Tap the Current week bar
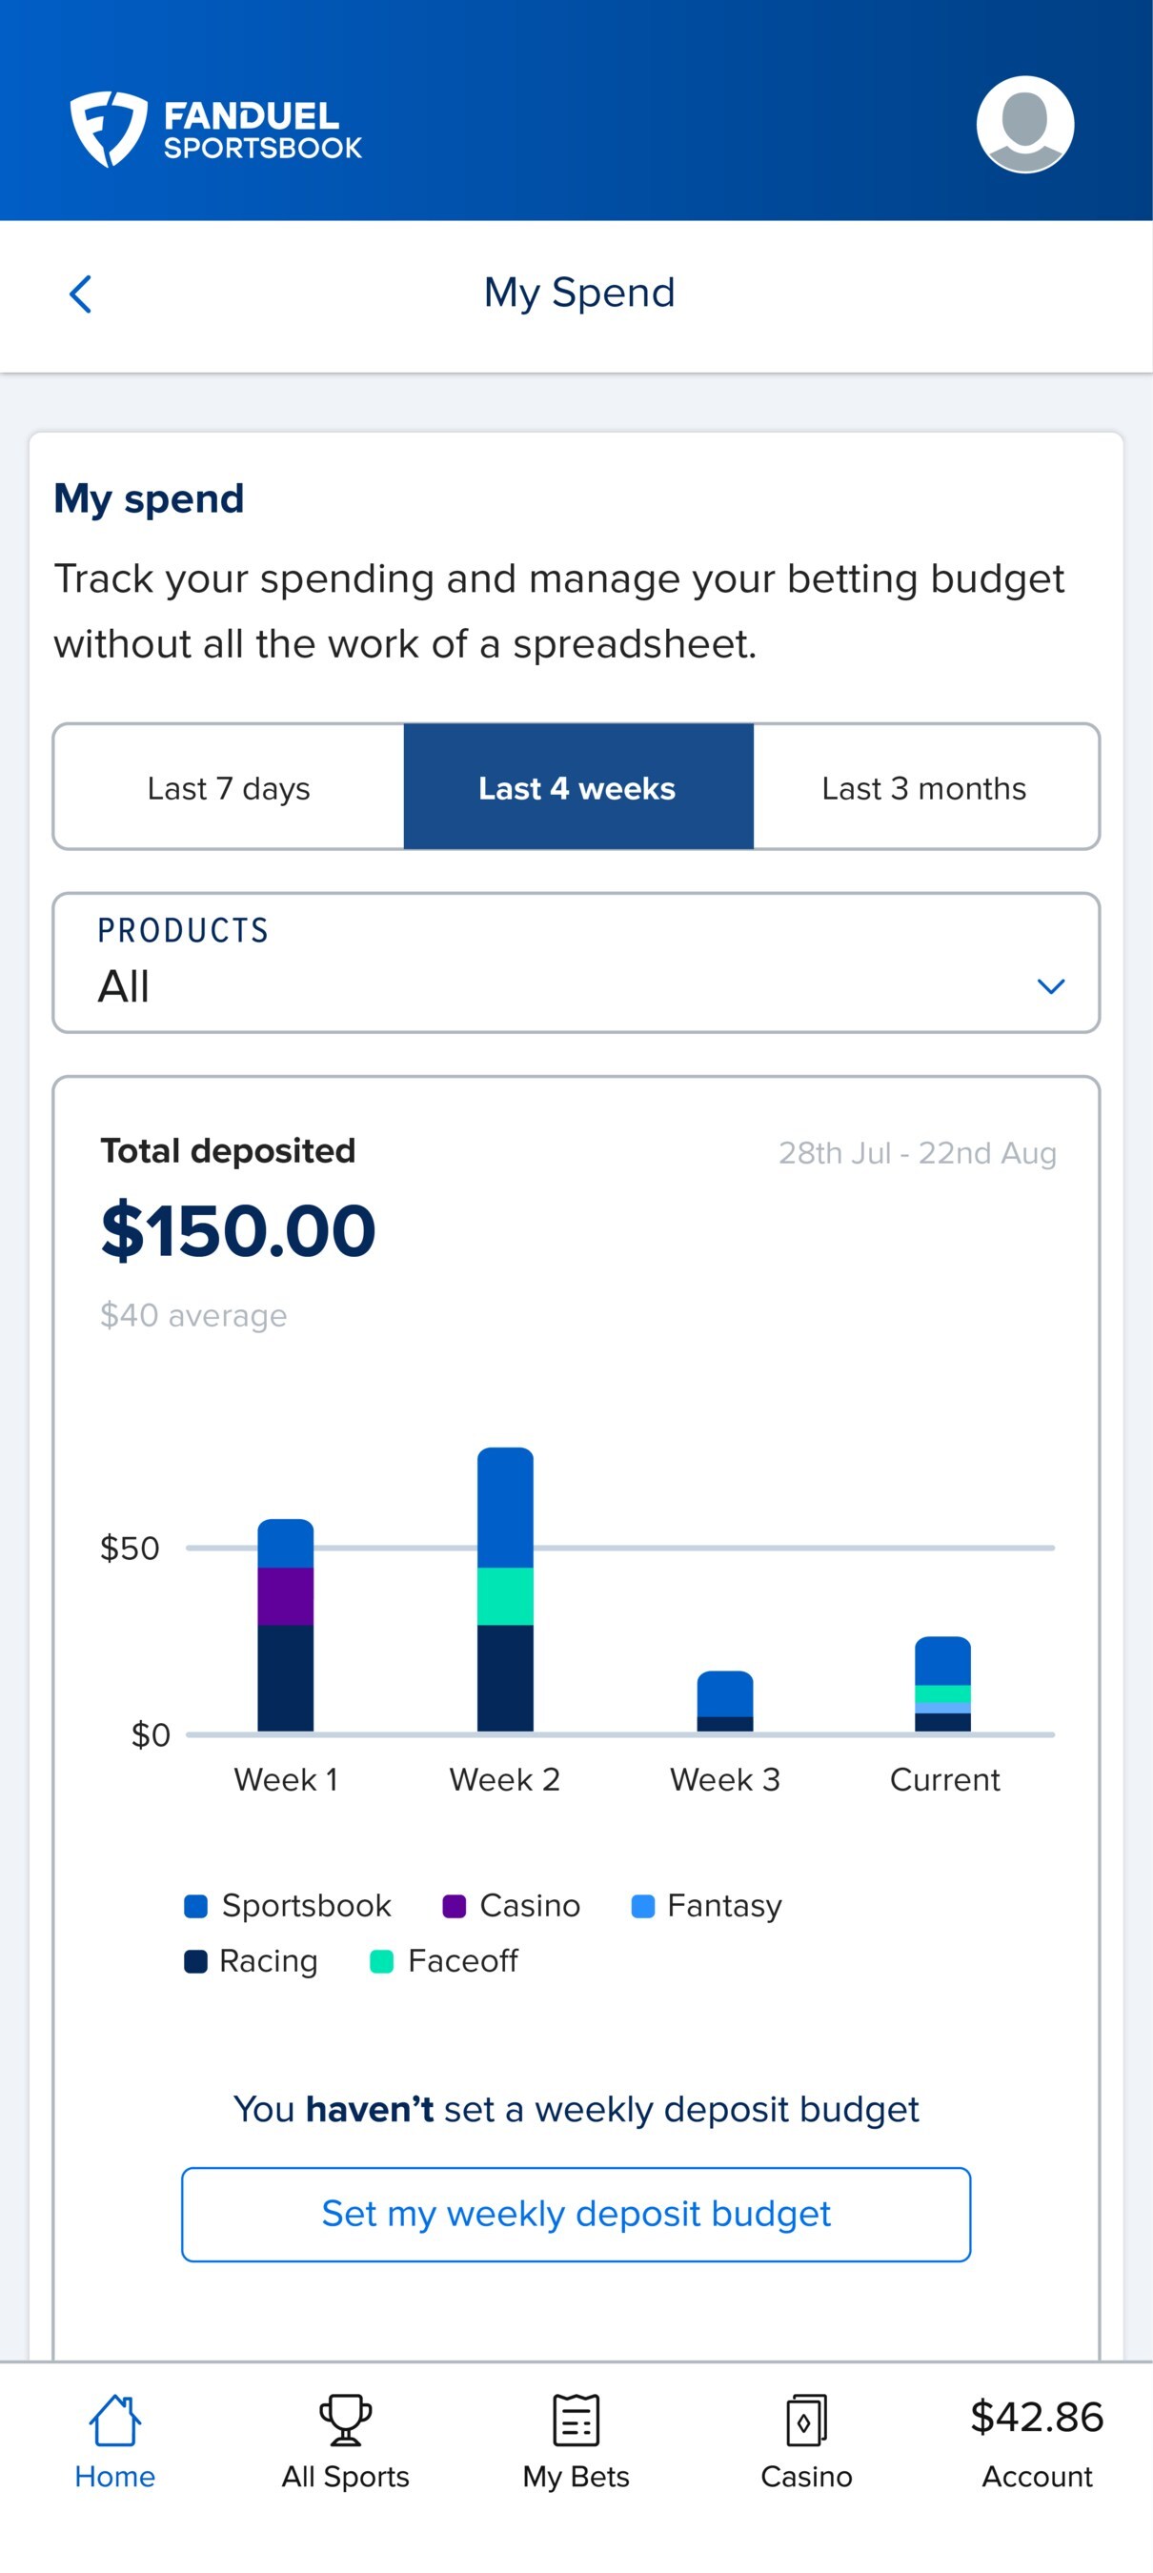 [x=942, y=1684]
